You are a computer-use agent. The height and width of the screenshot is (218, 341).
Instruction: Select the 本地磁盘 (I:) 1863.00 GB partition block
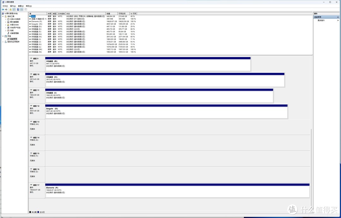159,96
